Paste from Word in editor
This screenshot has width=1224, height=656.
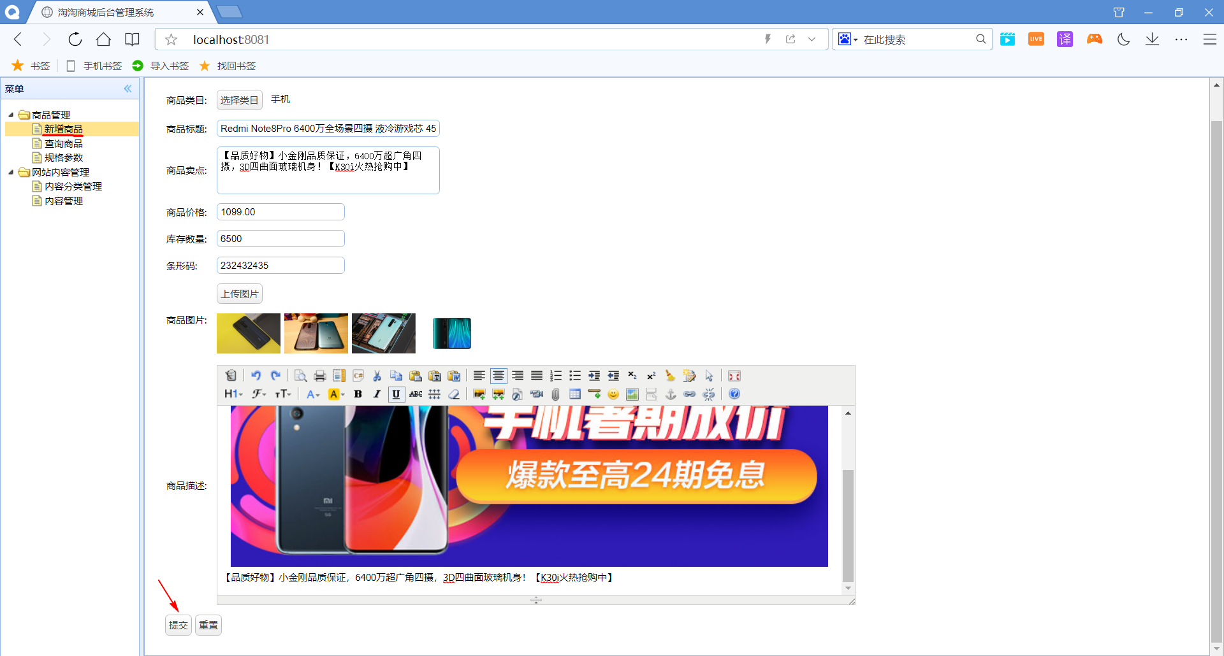(453, 376)
